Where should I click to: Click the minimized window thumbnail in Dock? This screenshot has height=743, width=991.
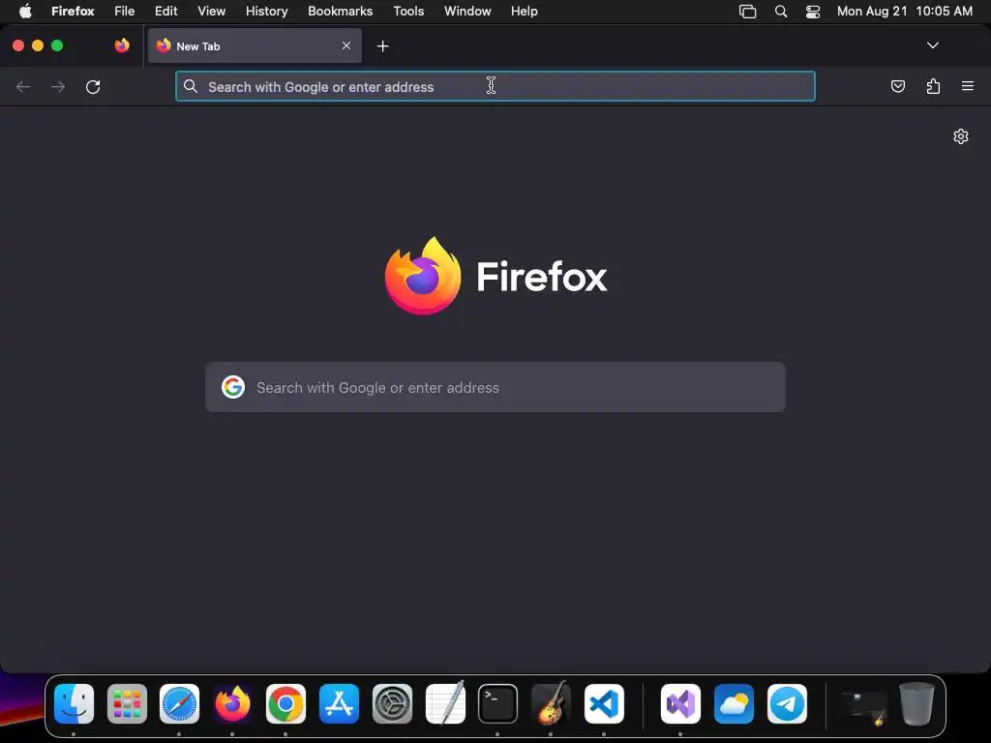coord(863,705)
